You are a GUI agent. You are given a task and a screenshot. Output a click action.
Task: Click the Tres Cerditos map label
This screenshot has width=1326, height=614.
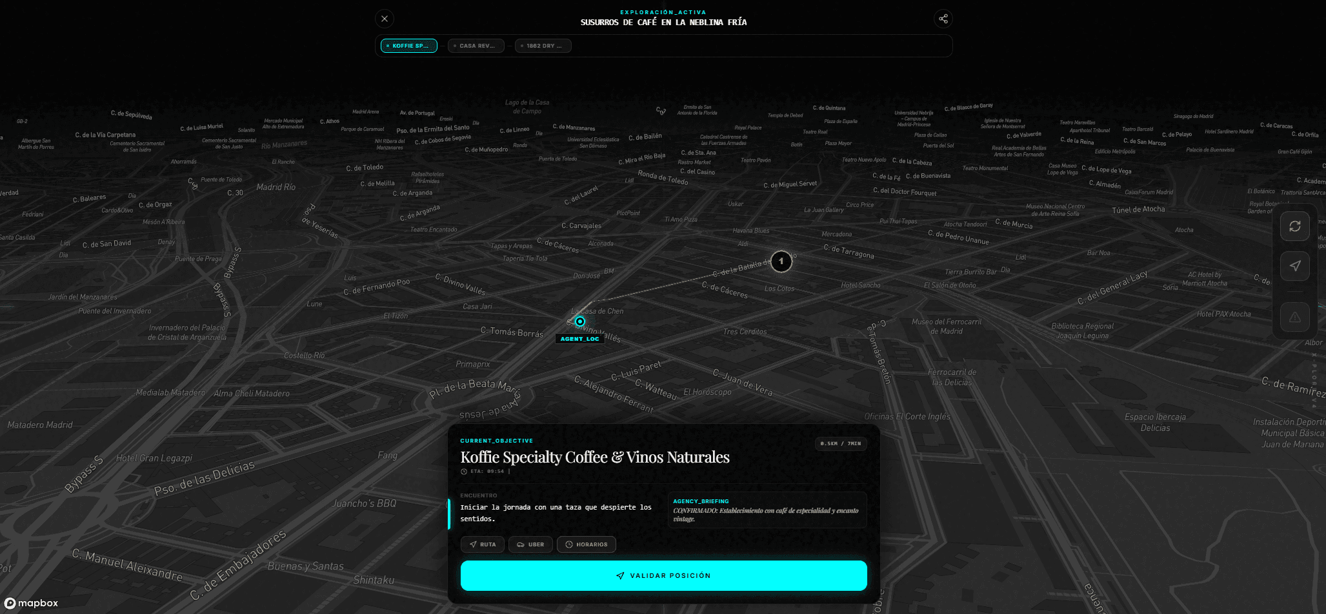[x=745, y=332]
